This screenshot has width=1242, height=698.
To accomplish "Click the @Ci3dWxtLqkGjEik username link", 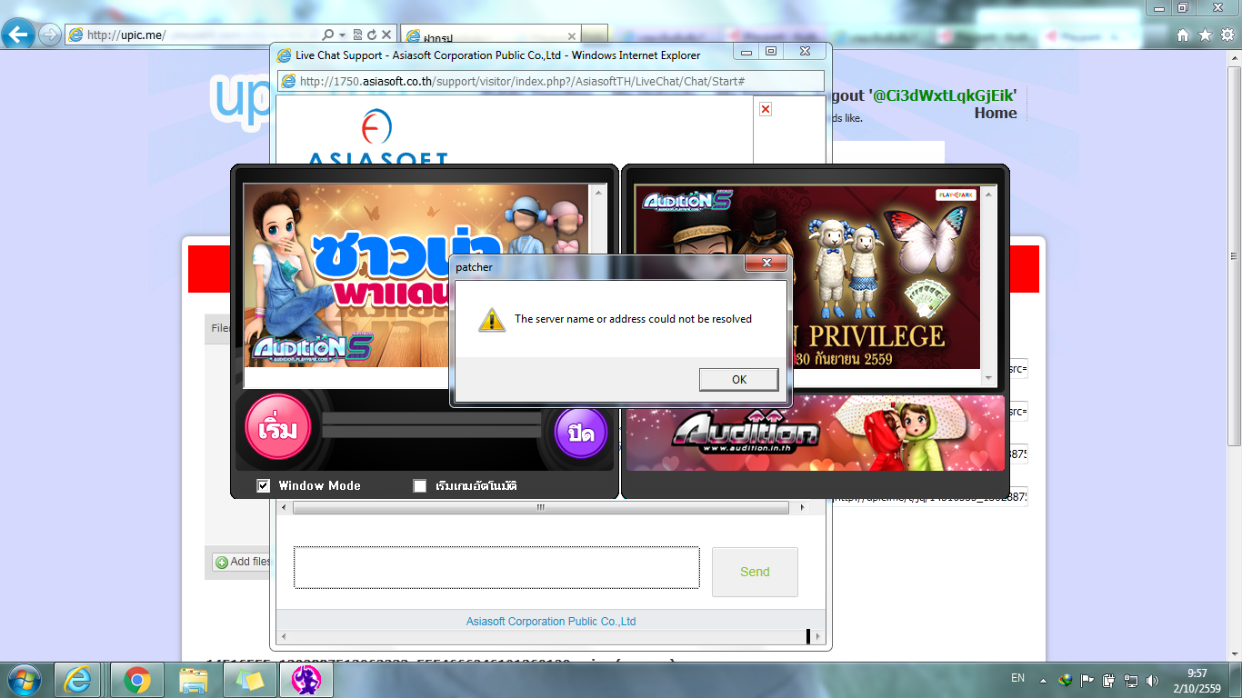I will tap(943, 95).
